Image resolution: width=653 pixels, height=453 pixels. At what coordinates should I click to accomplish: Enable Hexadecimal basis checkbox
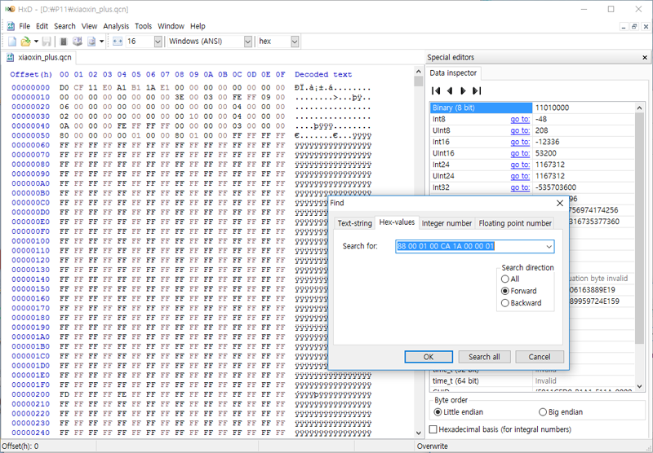coord(433,429)
